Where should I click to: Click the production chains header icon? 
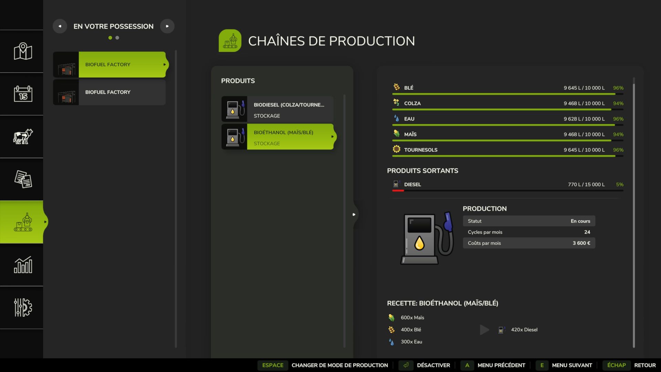point(230,41)
